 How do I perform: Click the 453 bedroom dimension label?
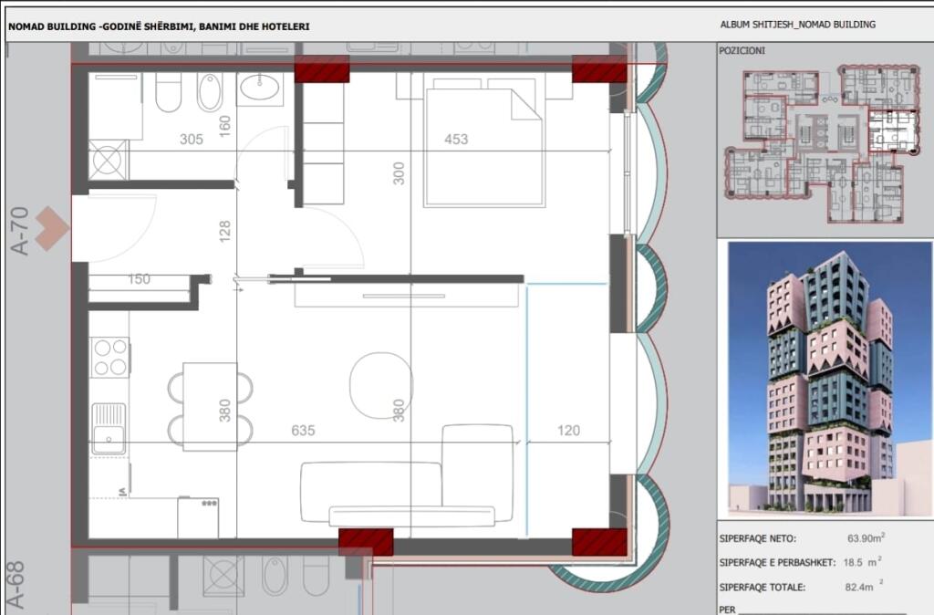coord(456,140)
